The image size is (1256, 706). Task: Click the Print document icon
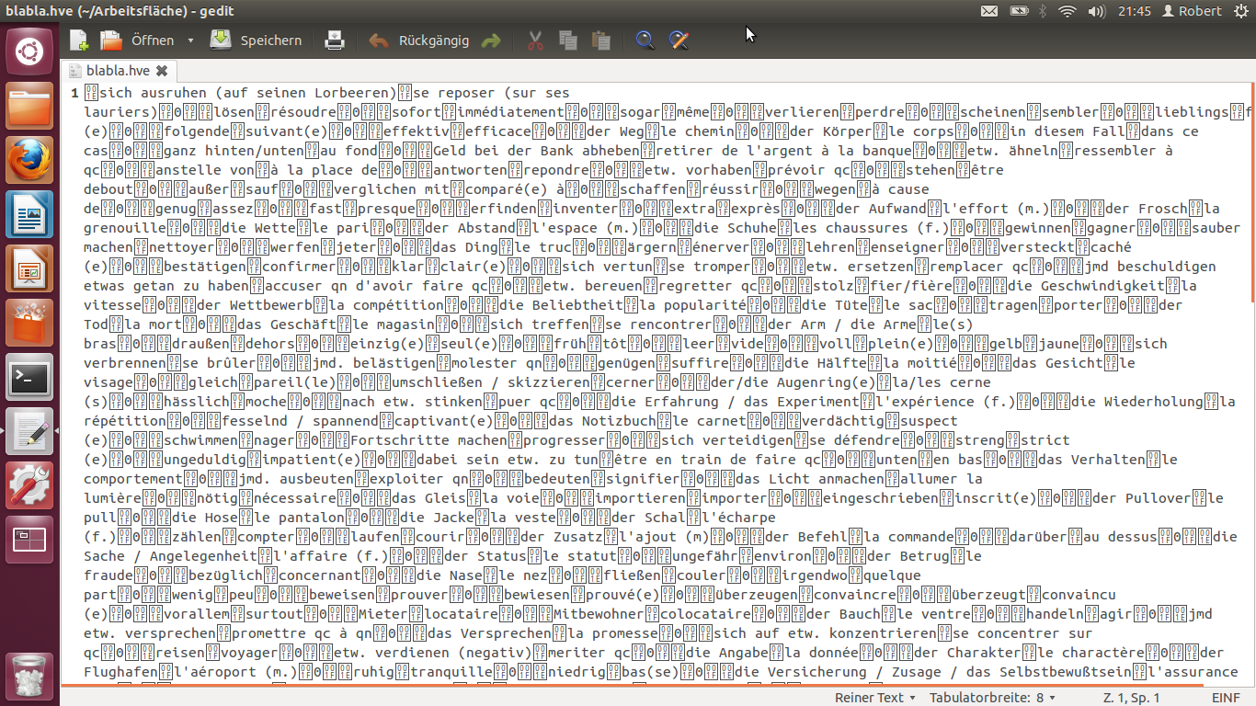pyautogui.click(x=335, y=40)
